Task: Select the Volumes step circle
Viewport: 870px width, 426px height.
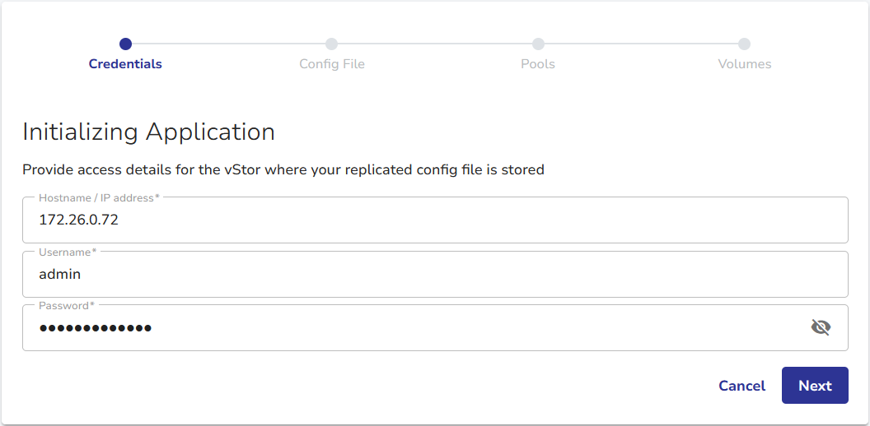Action: click(744, 44)
